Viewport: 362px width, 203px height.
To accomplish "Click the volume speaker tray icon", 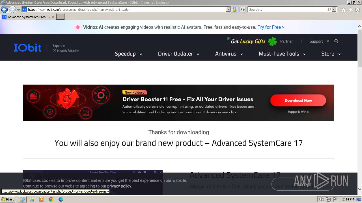I will click(321, 199).
